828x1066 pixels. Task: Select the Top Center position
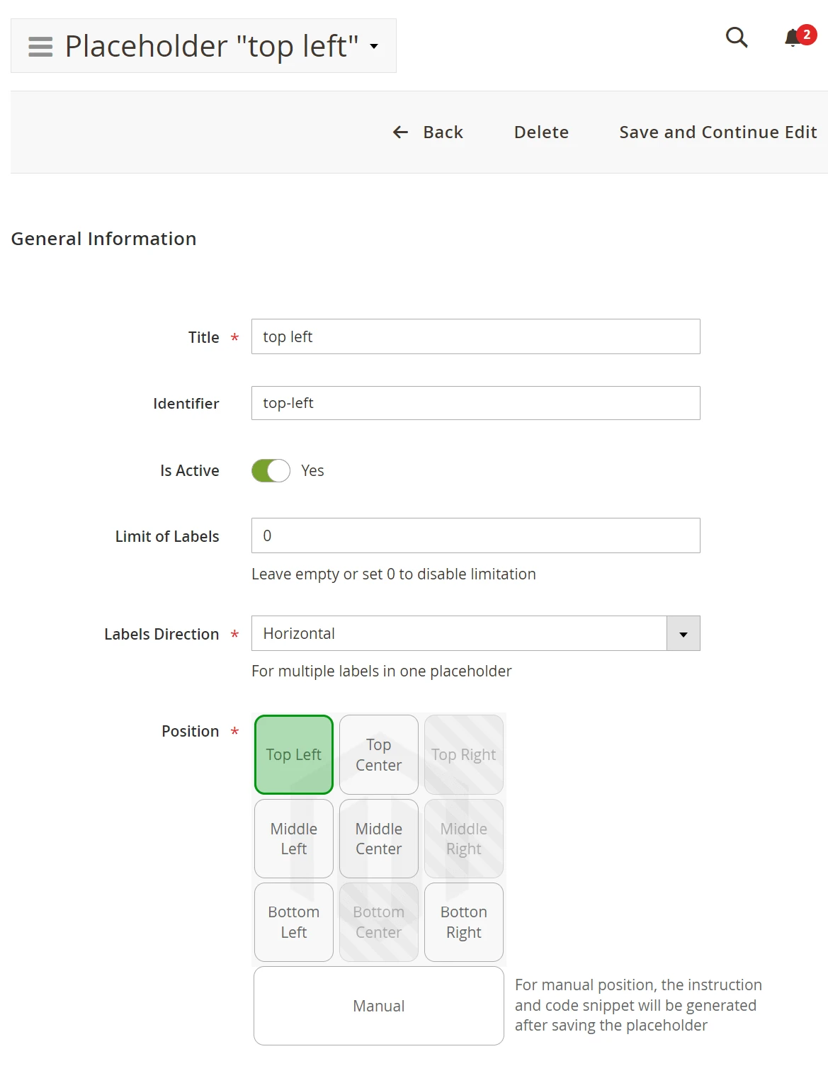tap(379, 754)
